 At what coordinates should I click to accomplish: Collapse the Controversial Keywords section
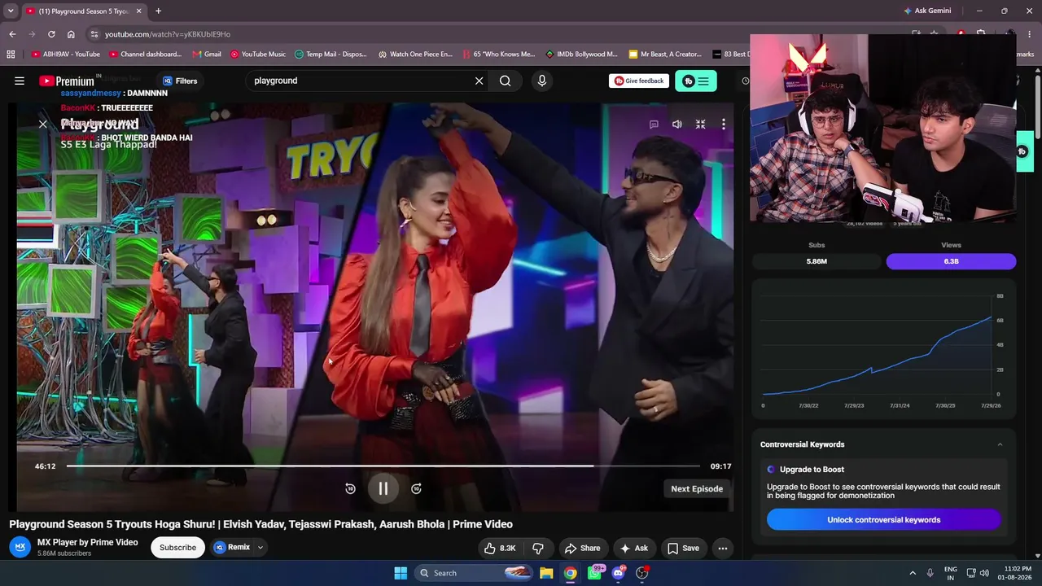[1000, 444]
